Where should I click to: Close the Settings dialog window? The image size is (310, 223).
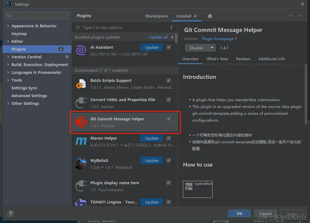(x=303, y=4)
